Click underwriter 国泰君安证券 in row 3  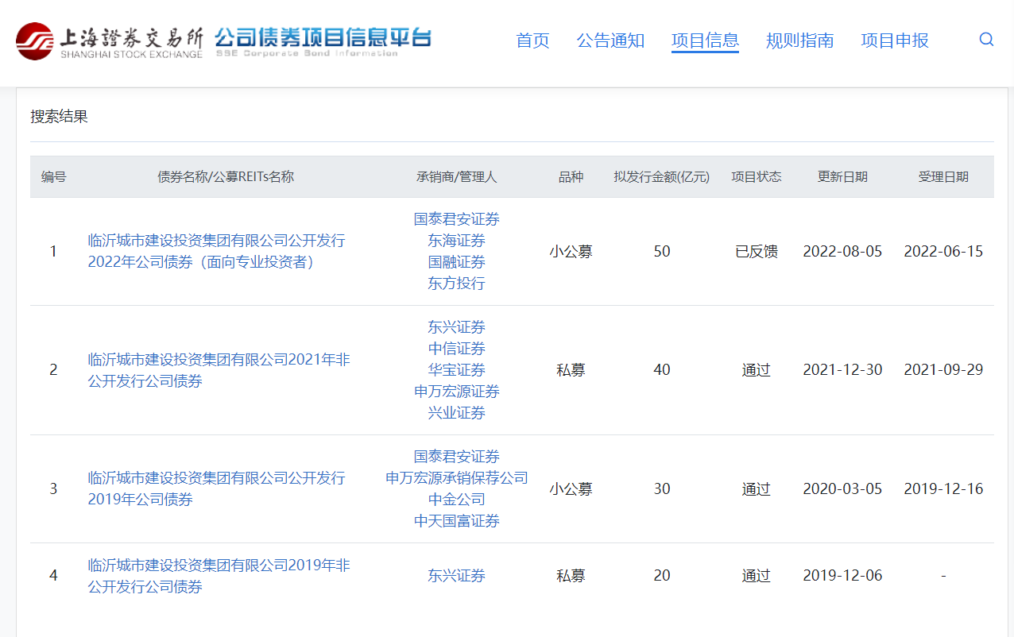456,457
